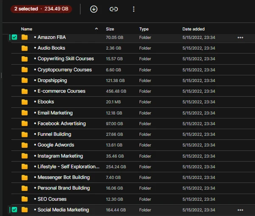This screenshot has height=216, width=255.
Task: Click the Facebook Advertising folder icon
Action: (25, 124)
